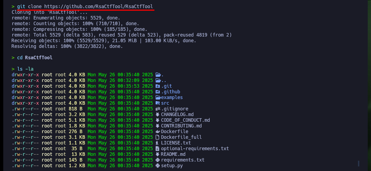Click the CONTRIBUTING.md filename

pos(181,126)
